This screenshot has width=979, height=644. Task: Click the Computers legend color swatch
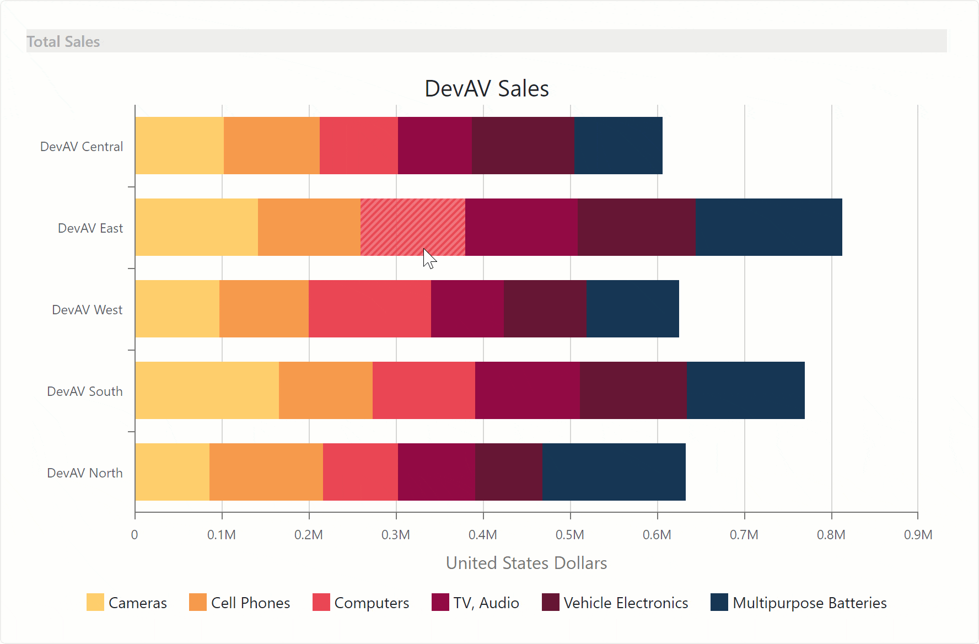coord(321,602)
